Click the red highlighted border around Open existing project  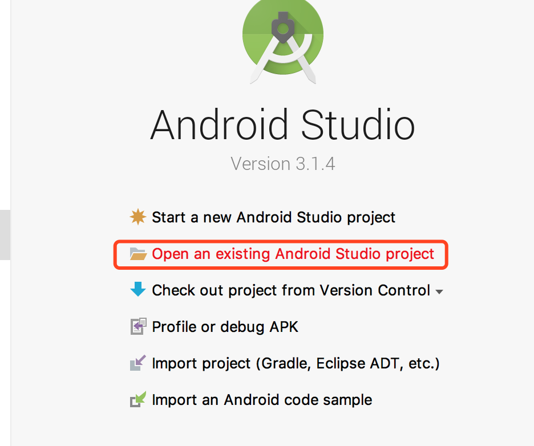[x=281, y=255]
